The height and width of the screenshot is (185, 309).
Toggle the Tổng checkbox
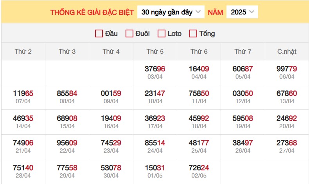[x=193, y=33]
